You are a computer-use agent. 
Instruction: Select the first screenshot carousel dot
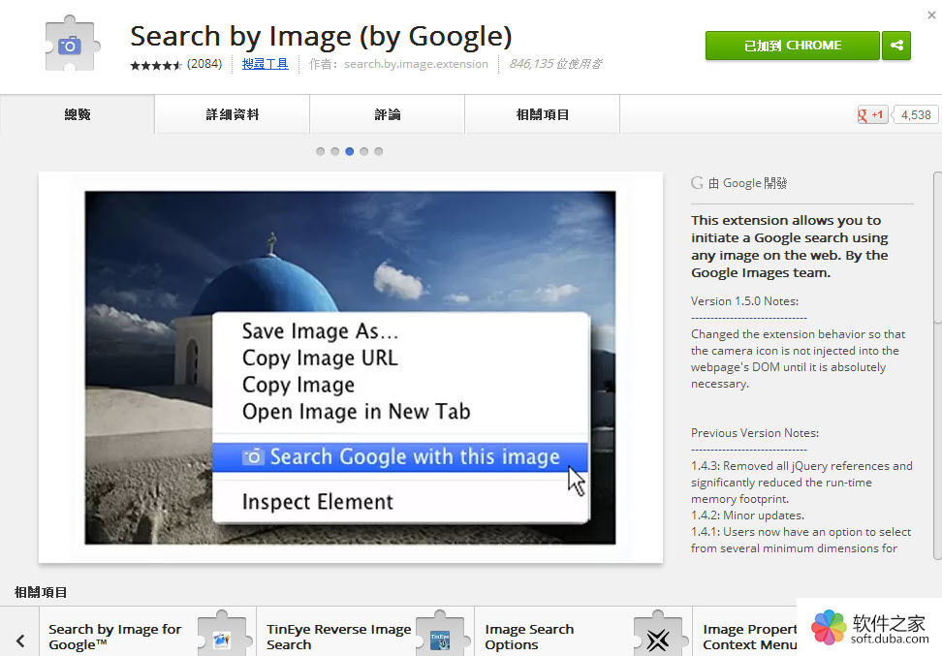320,151
